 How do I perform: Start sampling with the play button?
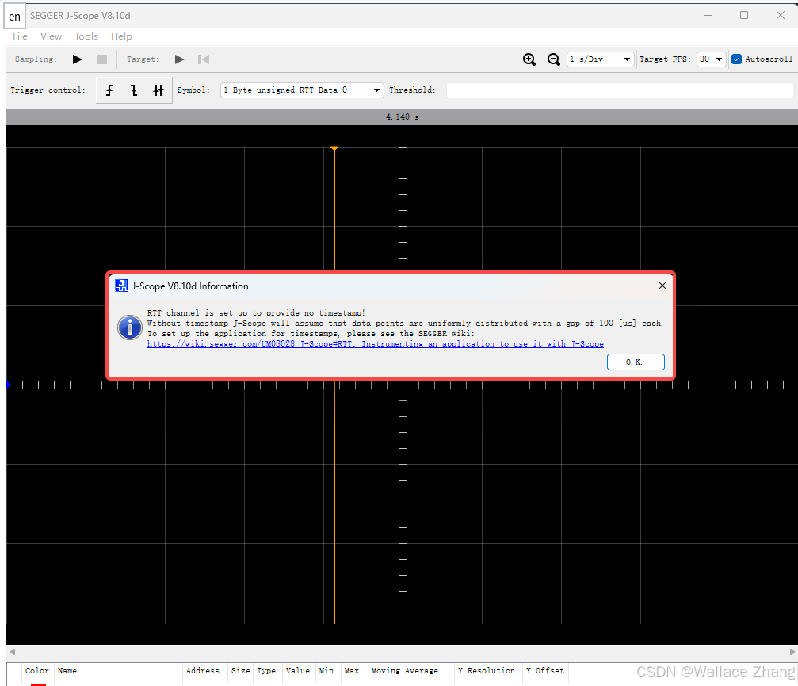click(x=78, y=59)
